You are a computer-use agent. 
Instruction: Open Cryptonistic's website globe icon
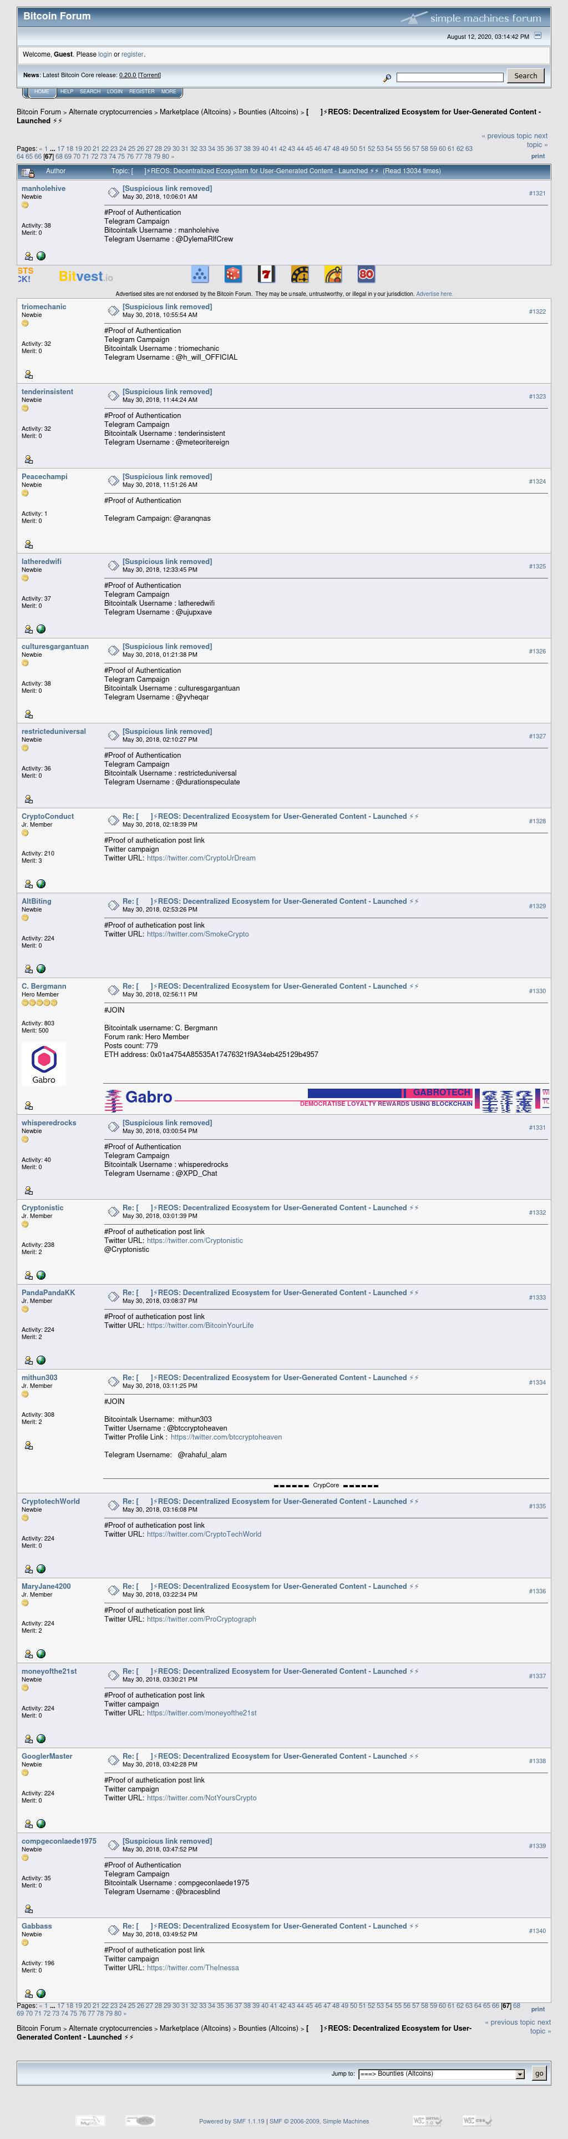42,1275
